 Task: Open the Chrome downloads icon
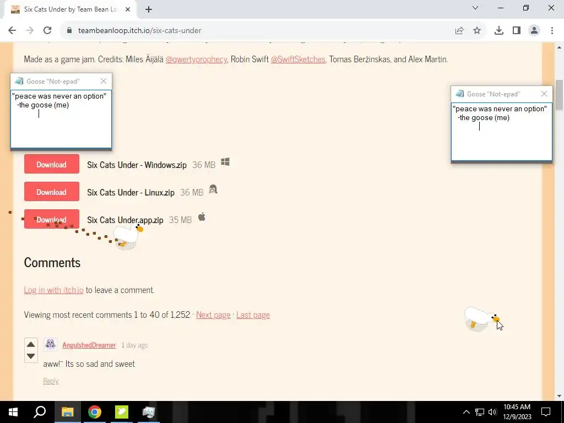pos(499,31)
